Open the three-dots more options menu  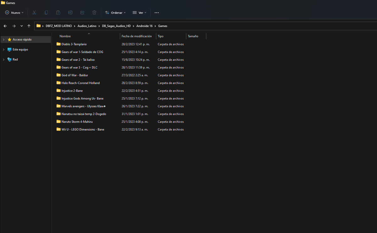[157, 13]
